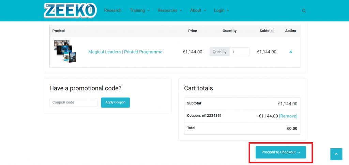Click the Product column header
Viewport: 349px width, 165px height.
(x=59, y=31)
